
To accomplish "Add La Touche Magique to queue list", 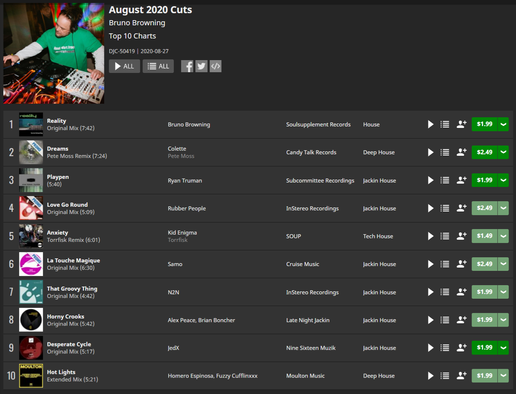I will click(x=445, y=264).
